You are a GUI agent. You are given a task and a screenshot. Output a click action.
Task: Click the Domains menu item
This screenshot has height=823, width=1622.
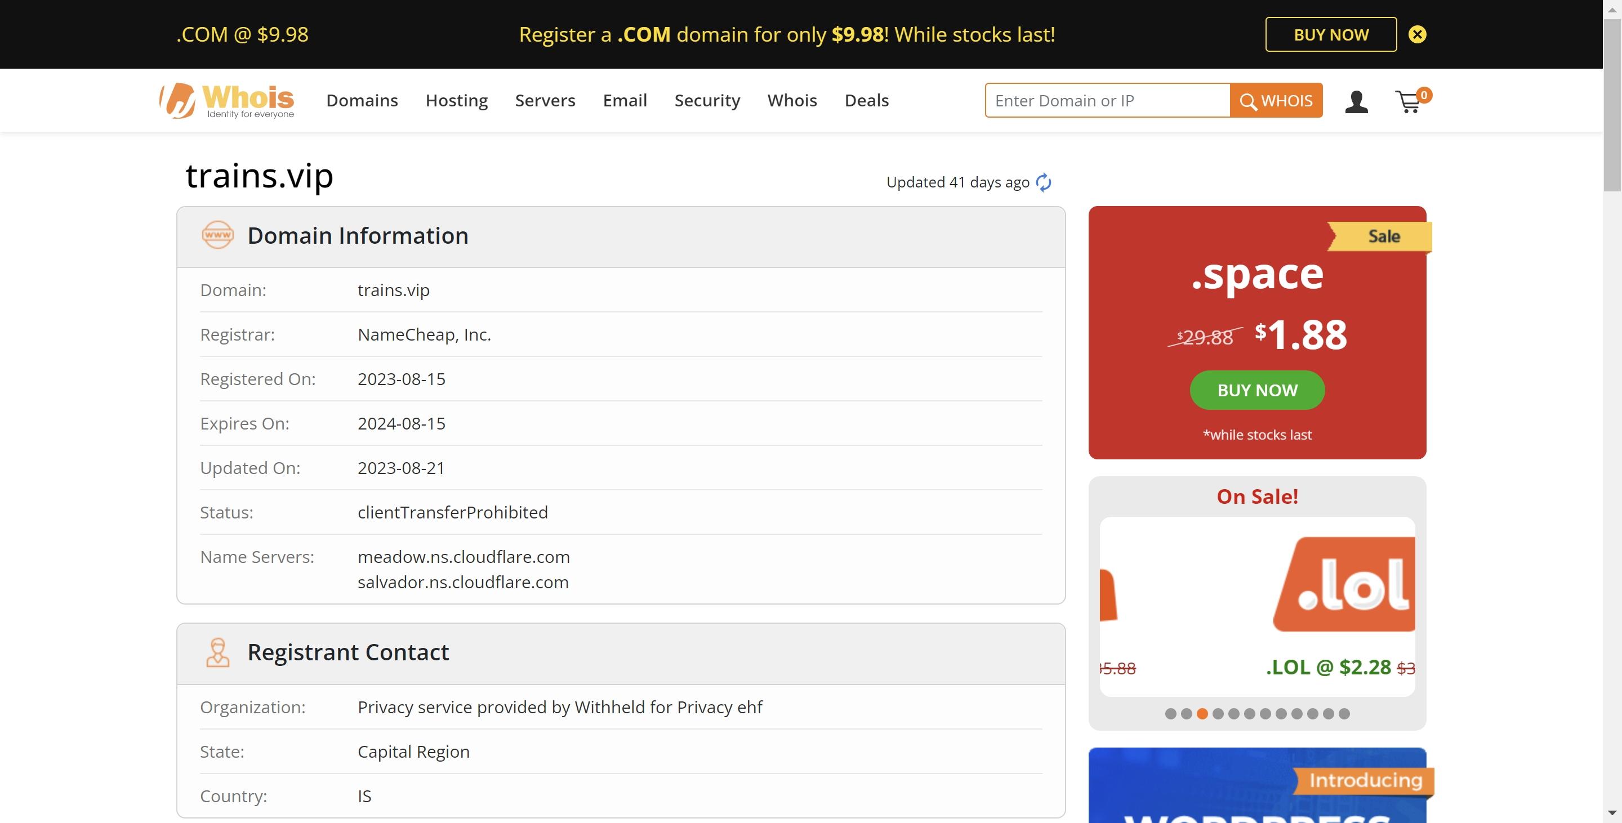coord(362,100)
